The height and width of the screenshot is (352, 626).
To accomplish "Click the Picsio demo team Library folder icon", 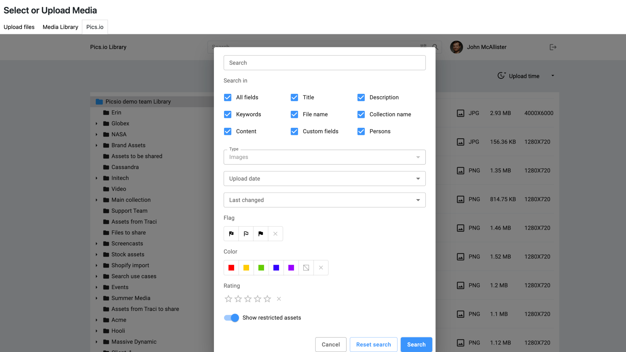I will point(99,102).
